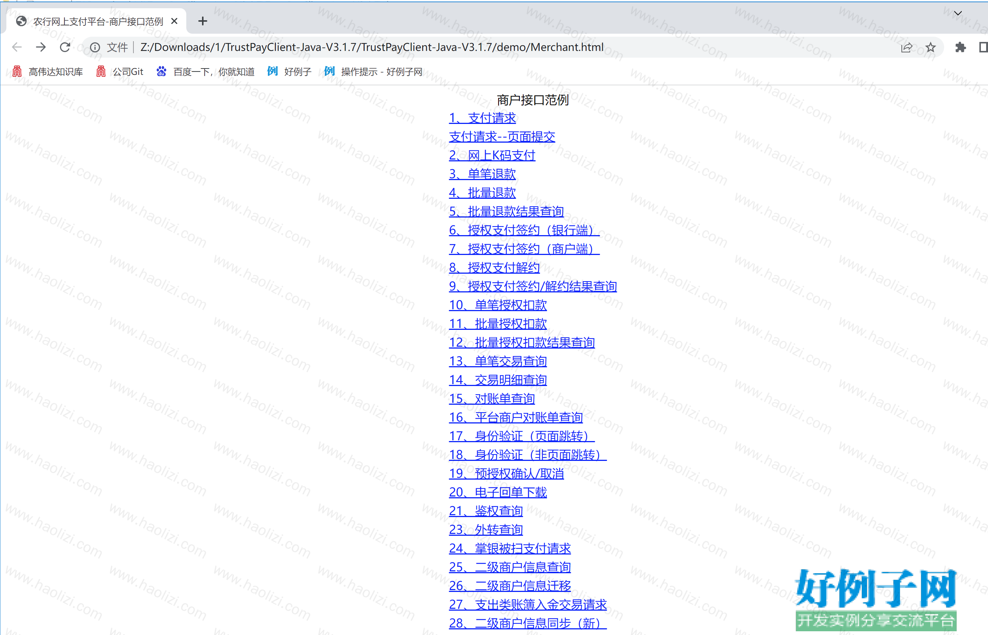Follow the 7、授权支付签约（商户端） link
This screenshot has height=635, width=988.
pos(524,249)
